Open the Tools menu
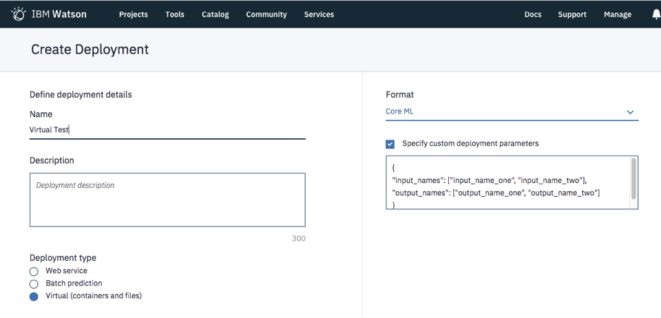Image resolution: width=661 pixels, height=318 pixels. [175, 14]
